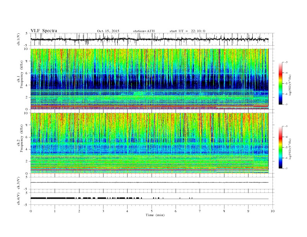
Task: Click the 'ch.3(V)' axis label
Action: click(x=19, y=183)
